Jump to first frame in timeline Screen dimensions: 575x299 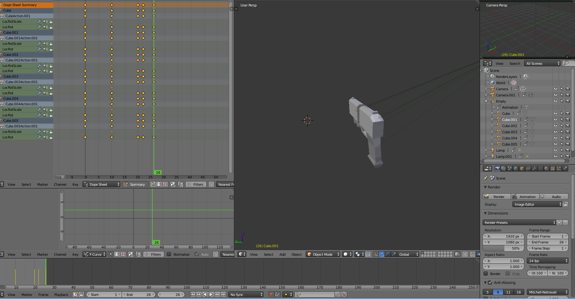193,294
